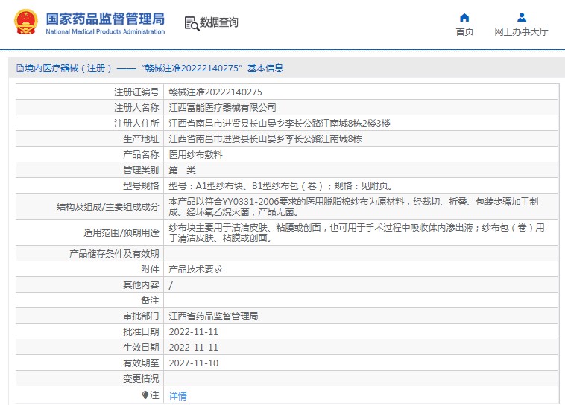Viewport: 565px width, 405px height.
Task: Click the 注册证编号 label
Action: pyautogui.click(x=136, y=92)
